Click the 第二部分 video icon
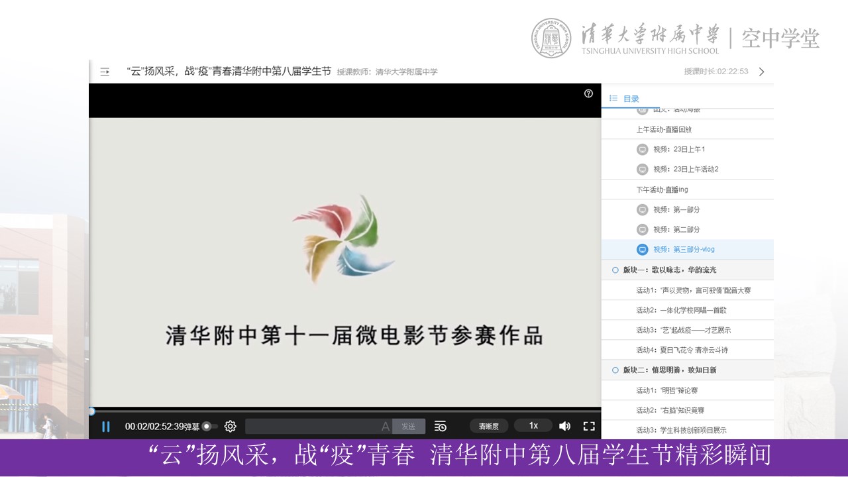 (642, 230)
